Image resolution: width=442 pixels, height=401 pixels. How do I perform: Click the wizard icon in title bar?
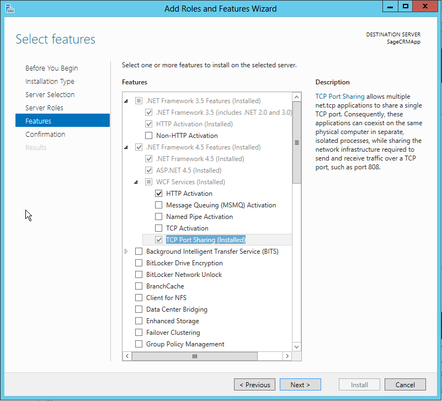pos(9,8)
